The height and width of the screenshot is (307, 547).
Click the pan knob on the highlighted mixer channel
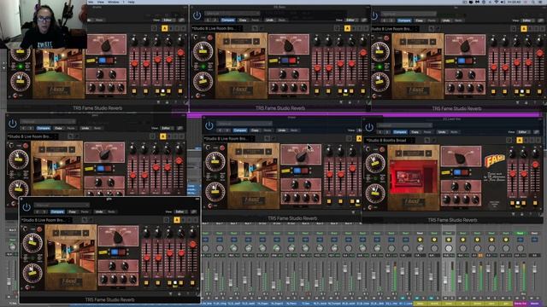point(448,248)
